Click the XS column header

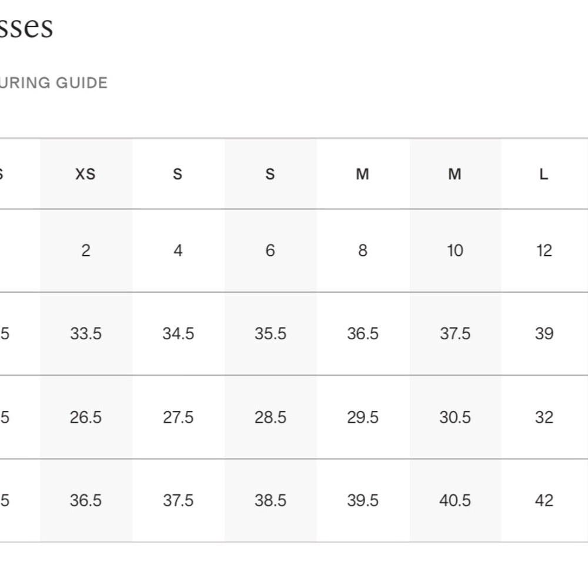(x=86, y=174)
